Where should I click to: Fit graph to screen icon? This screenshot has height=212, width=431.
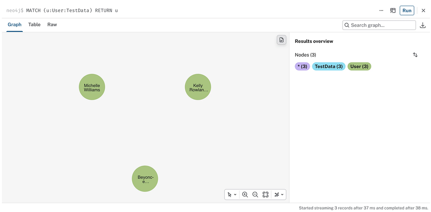[x=265, y=194]
